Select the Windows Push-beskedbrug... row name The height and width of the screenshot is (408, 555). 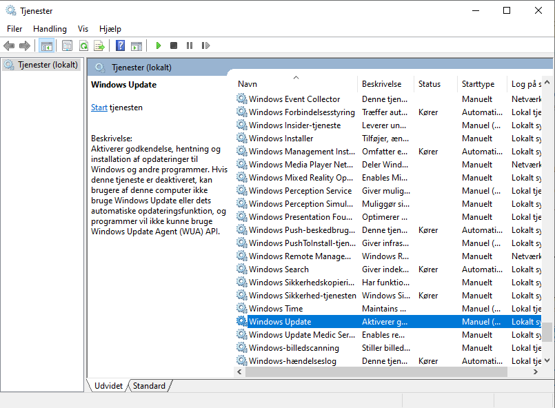click(301, 230)
